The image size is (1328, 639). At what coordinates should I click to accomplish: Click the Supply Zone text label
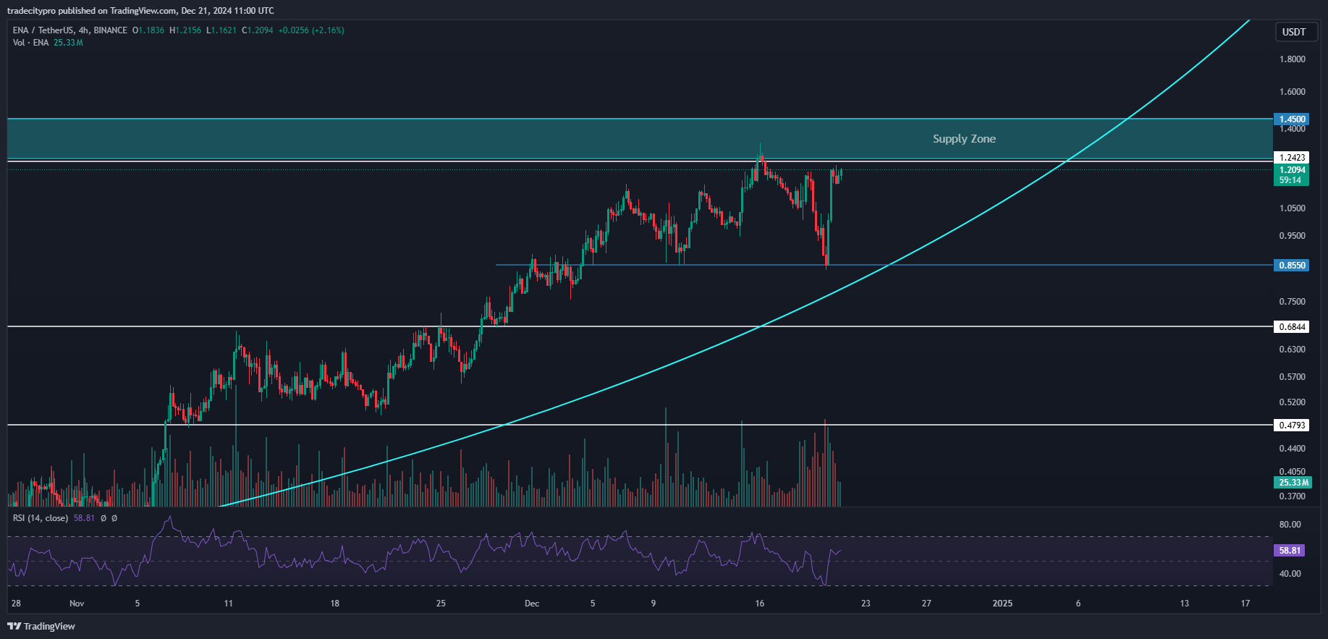pyautogui.click(x=964, y=139)
